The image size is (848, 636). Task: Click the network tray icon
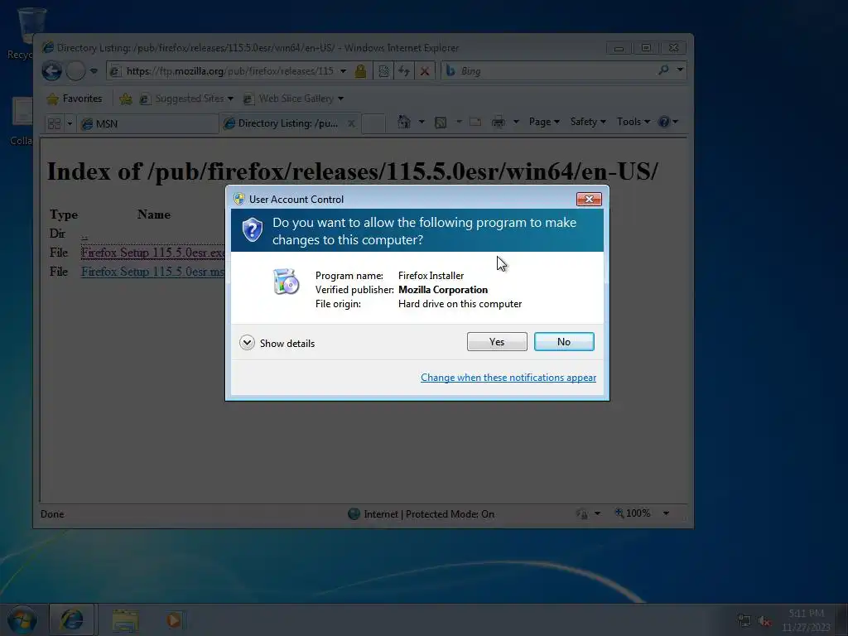[744, 620]
